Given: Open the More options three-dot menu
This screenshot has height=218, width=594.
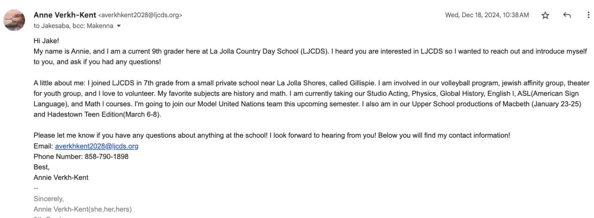Looking at the screenshot, I should tap(588, 15).
